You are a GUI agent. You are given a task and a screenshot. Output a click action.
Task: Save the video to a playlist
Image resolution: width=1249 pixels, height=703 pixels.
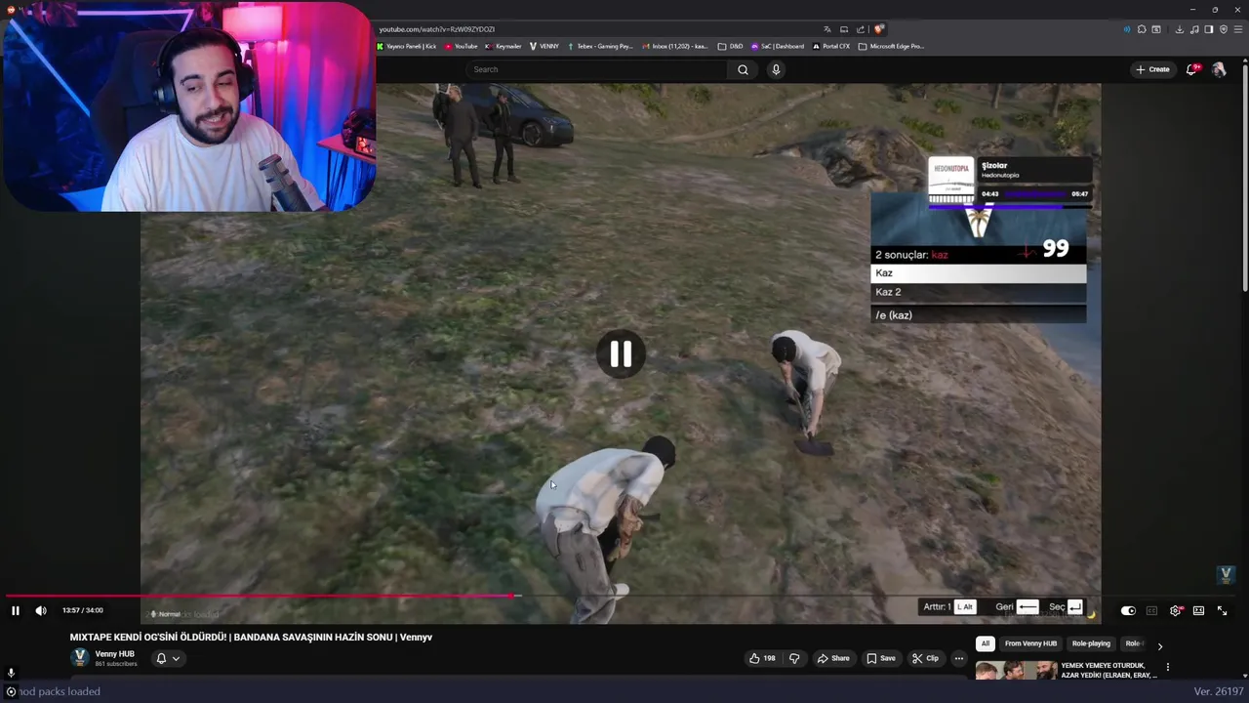881,658
